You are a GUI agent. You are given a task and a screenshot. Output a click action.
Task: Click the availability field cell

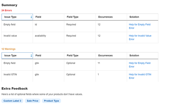pyautogui.click(x=49, y=37)
